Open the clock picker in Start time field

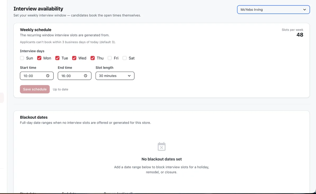(x=48, y=76)
